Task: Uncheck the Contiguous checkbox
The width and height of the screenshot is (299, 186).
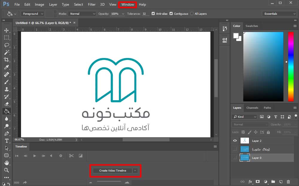Action: tap(171, 13)
